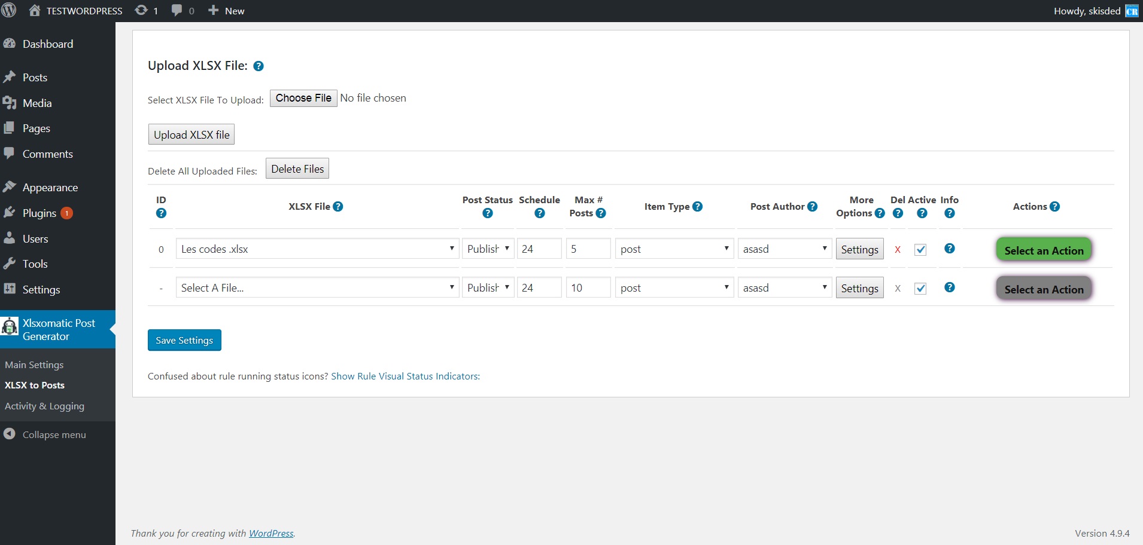This screenshot has width=1143, height=545.
Task: Click the WordPress logo in the admin bar
Action: pos(9,11)
